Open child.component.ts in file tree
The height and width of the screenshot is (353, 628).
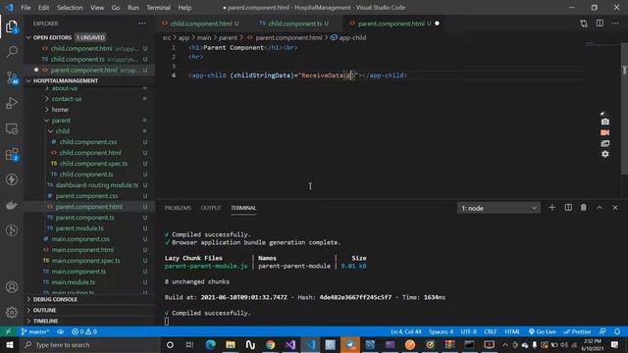point(86,175)
